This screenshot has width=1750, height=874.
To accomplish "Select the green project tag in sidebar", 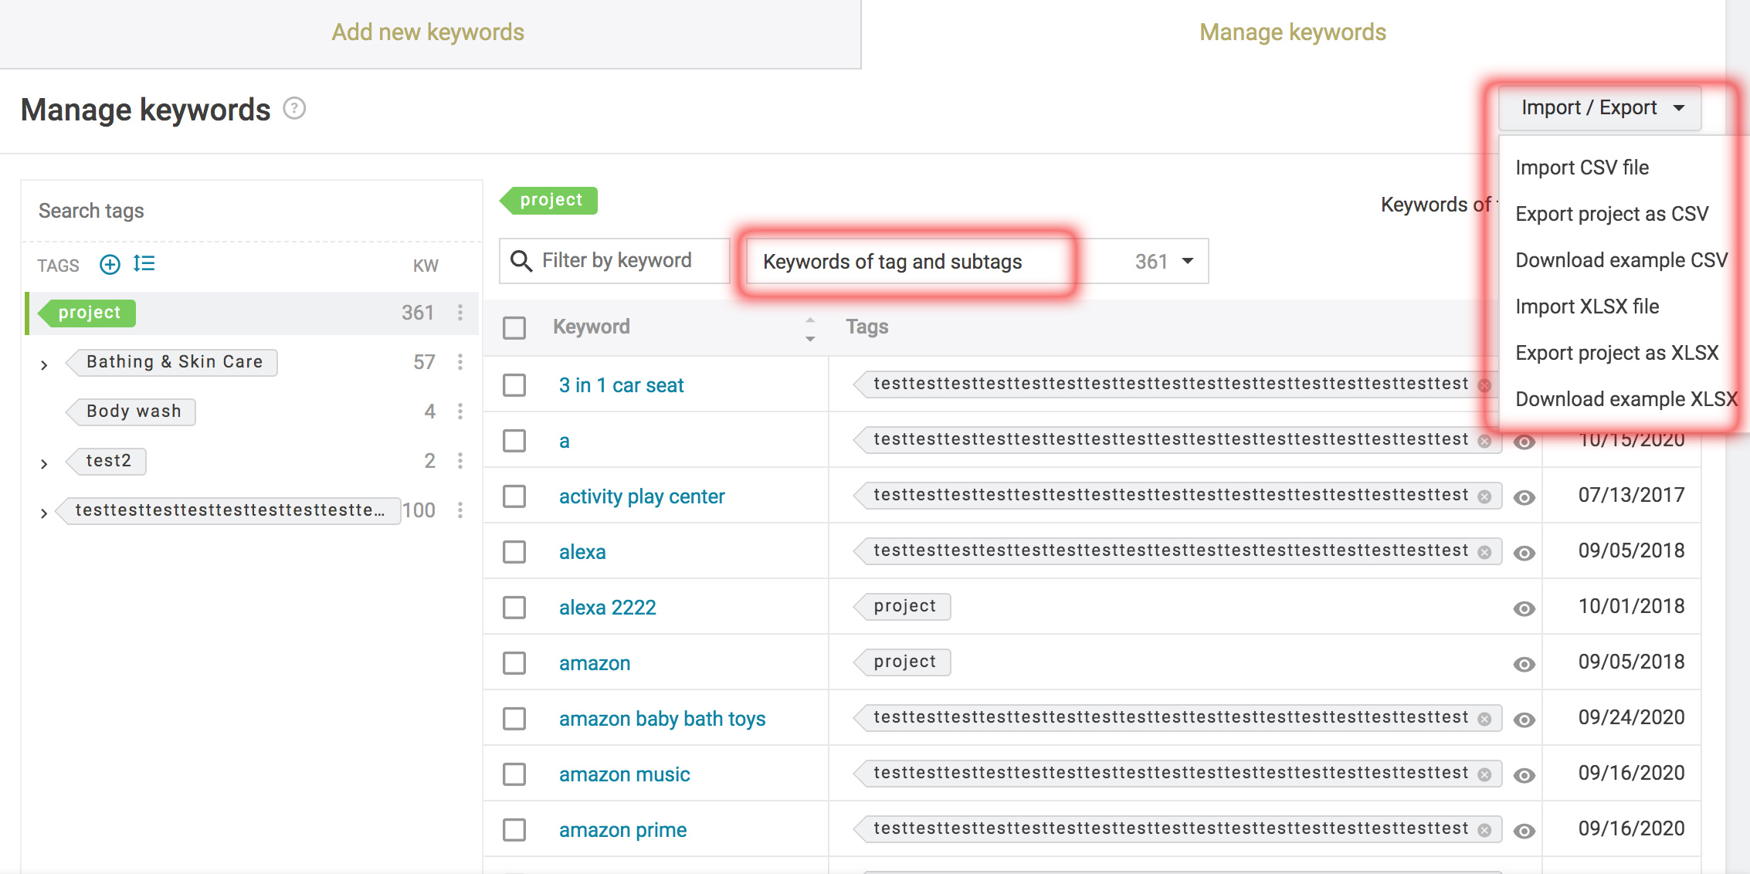I will 87,313.
